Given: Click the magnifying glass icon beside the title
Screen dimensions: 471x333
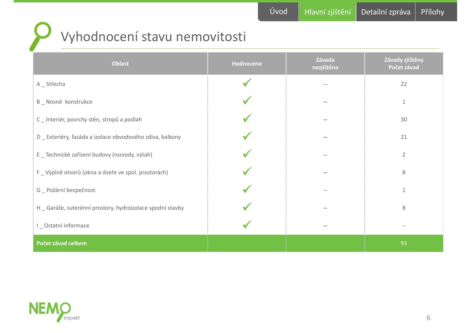Looking at the screenshot, I should click(x=40, y=37).
